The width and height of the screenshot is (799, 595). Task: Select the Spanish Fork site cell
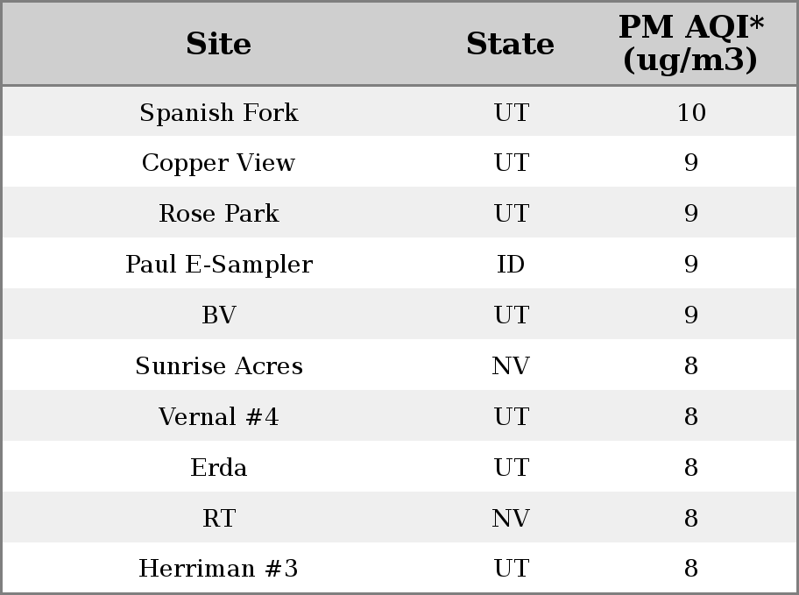[219, 113]
